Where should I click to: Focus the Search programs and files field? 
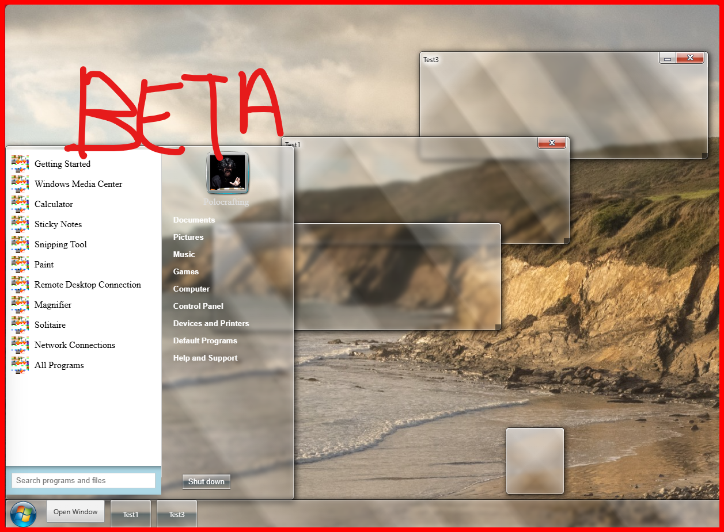[84, 480]
